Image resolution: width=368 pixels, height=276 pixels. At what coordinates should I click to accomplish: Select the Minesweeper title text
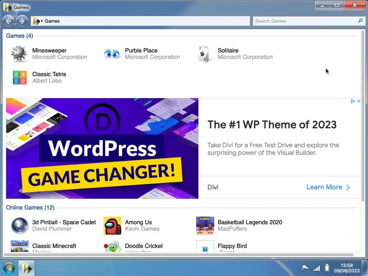pos(49,50)
